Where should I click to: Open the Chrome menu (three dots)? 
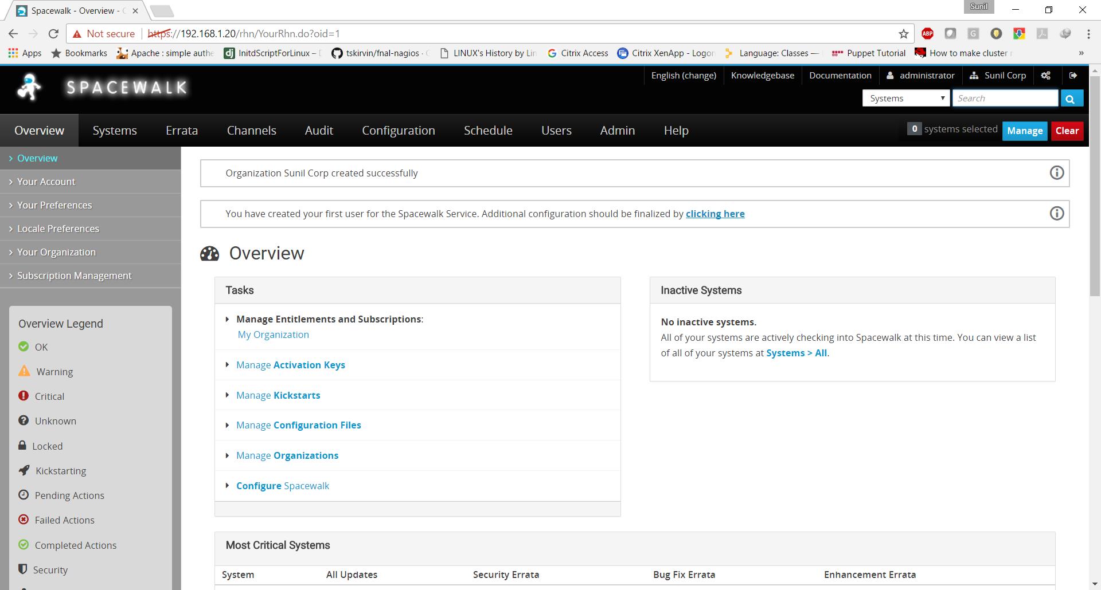[1088, 34]
